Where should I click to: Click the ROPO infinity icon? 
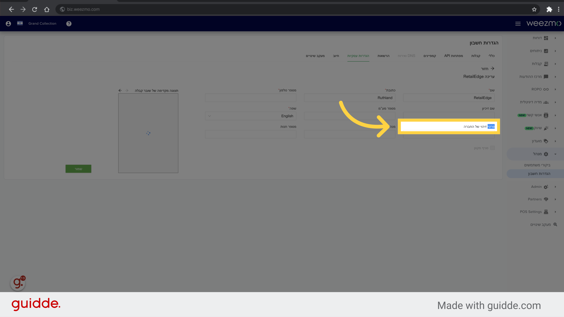(546, 89)
